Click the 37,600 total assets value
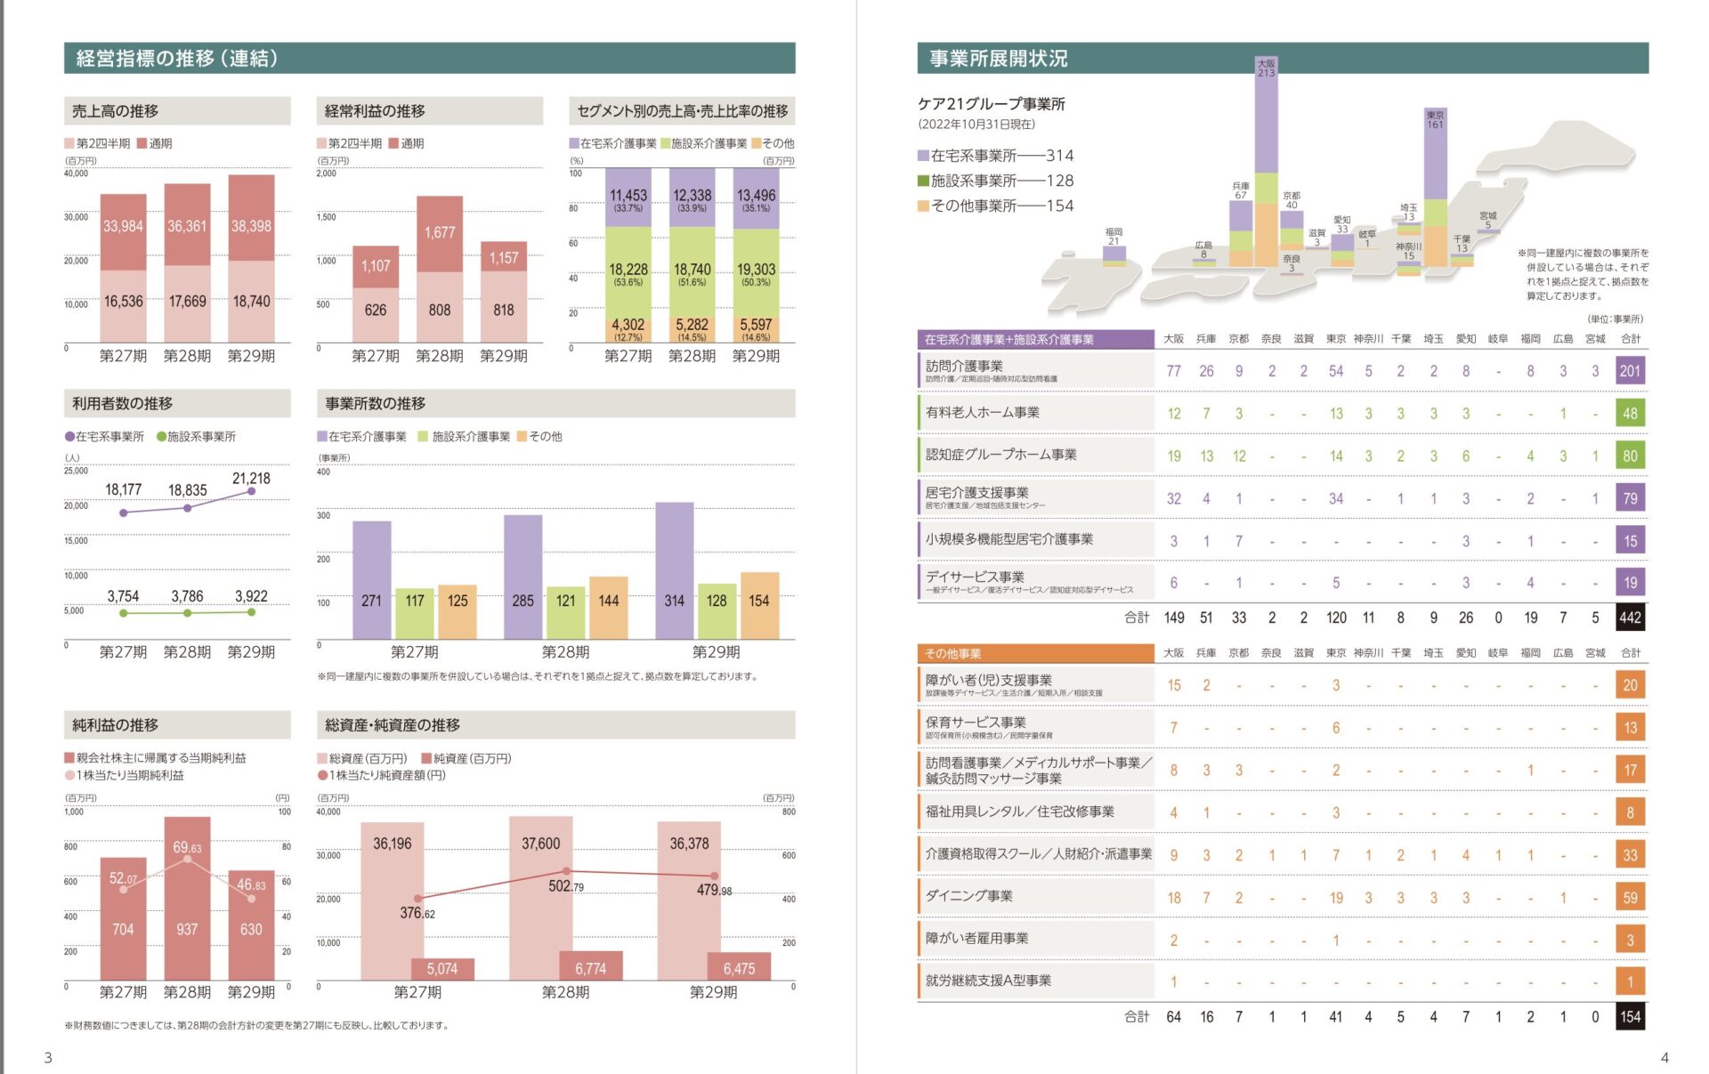Image resolution: width=1709 pixels, height=1074 pixels. coord(541,844)
